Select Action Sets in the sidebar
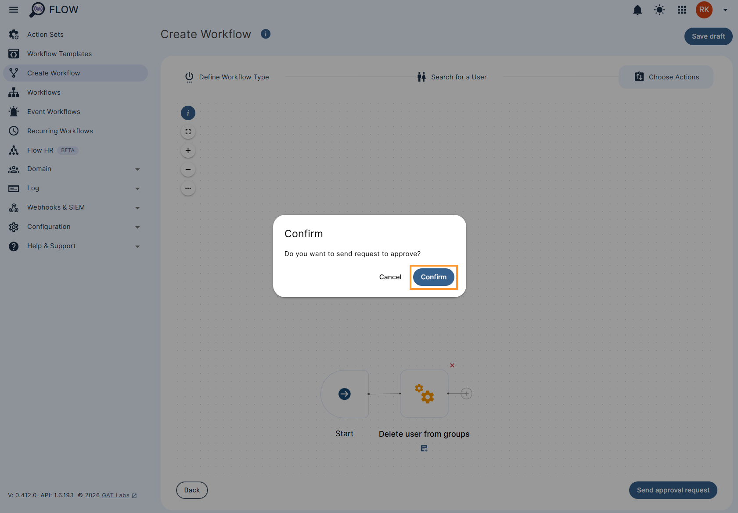 click(x=45, y=34)
